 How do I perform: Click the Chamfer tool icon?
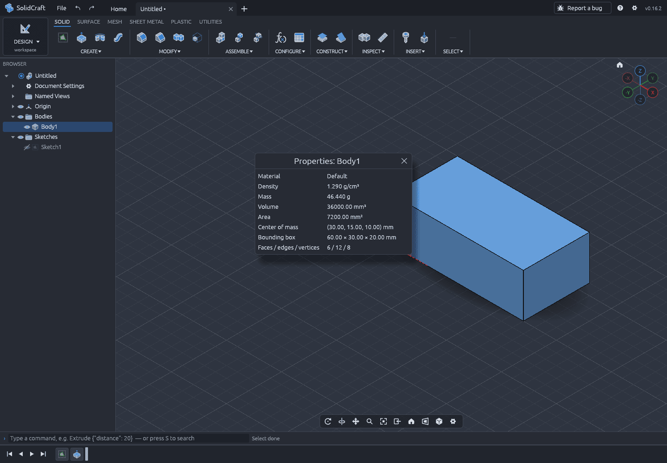point(160,38)
